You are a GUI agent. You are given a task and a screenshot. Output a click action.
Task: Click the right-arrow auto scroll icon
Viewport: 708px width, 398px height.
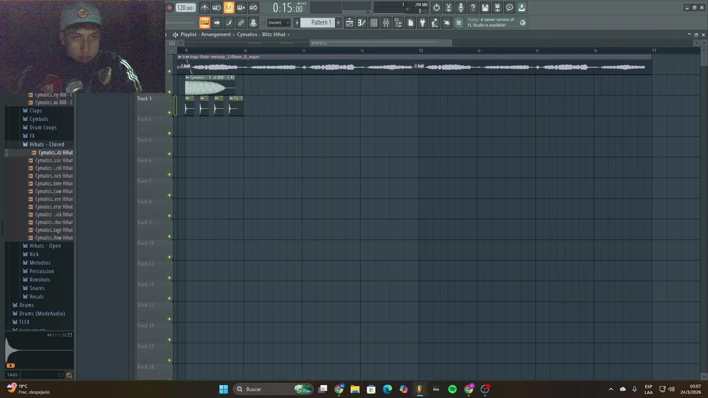[x=217, y=23]
